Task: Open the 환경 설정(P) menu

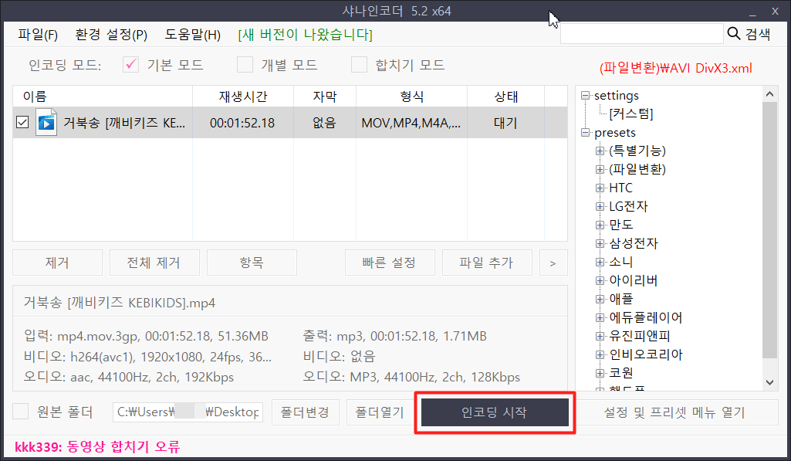Action: point(111,34)
